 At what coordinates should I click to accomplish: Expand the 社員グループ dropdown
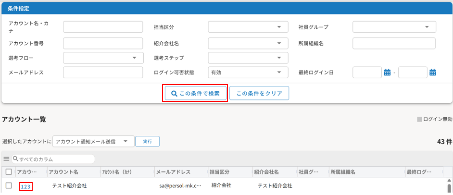click(394, 27)
